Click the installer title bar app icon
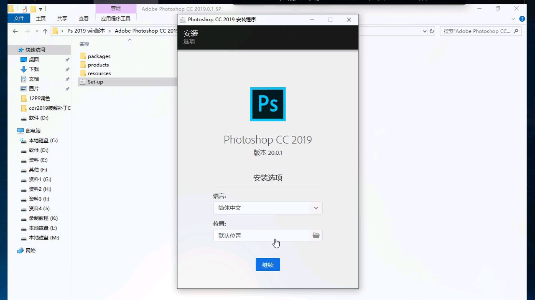This screenshot has width=535, height=300. click(x=182, y=20)
